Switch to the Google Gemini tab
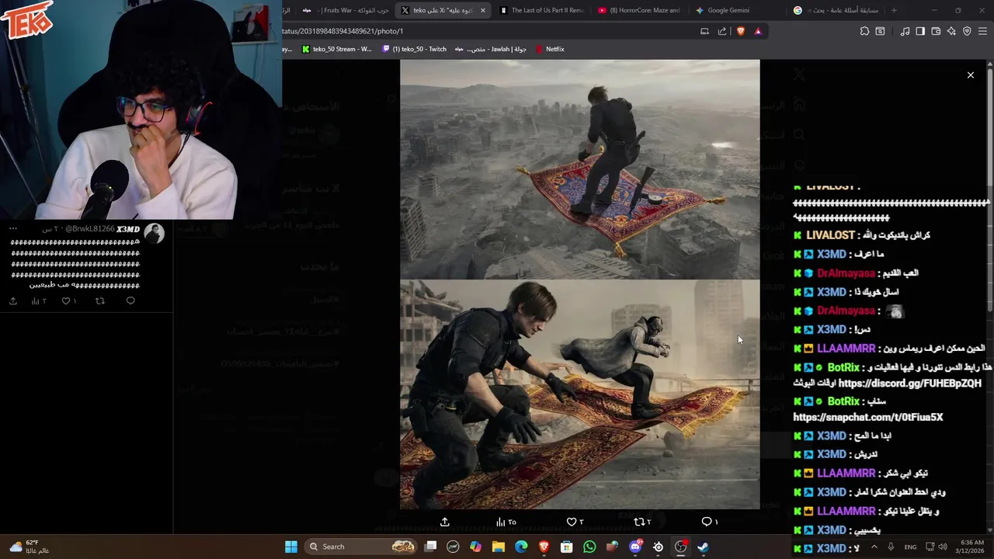Screen dimensions: 994x559 tap(738, 10)
